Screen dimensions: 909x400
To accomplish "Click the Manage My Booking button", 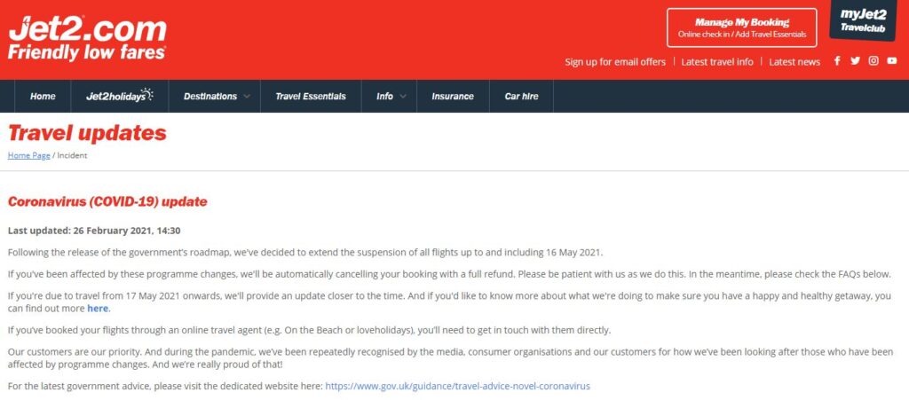I will (742, 27).
